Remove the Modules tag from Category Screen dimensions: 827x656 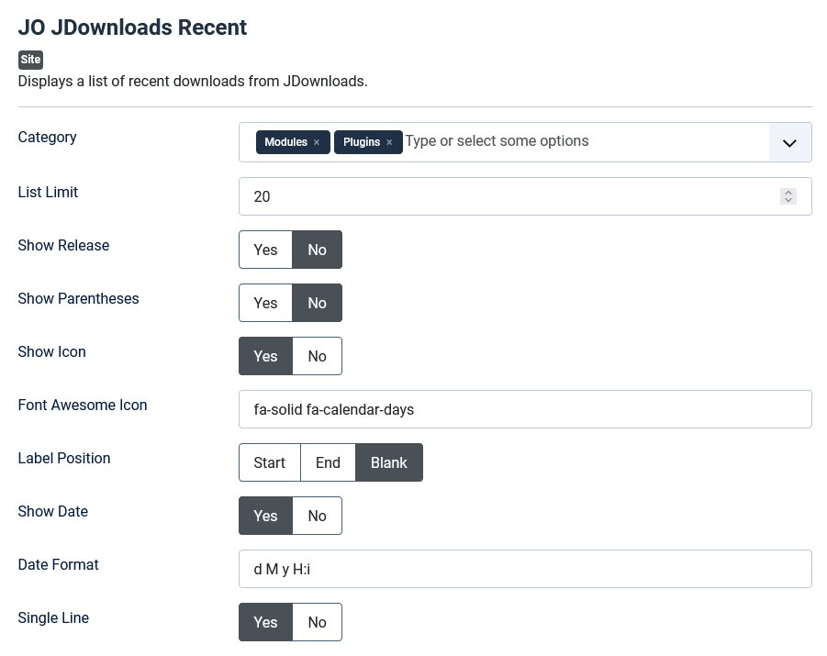tap(316, 142)
